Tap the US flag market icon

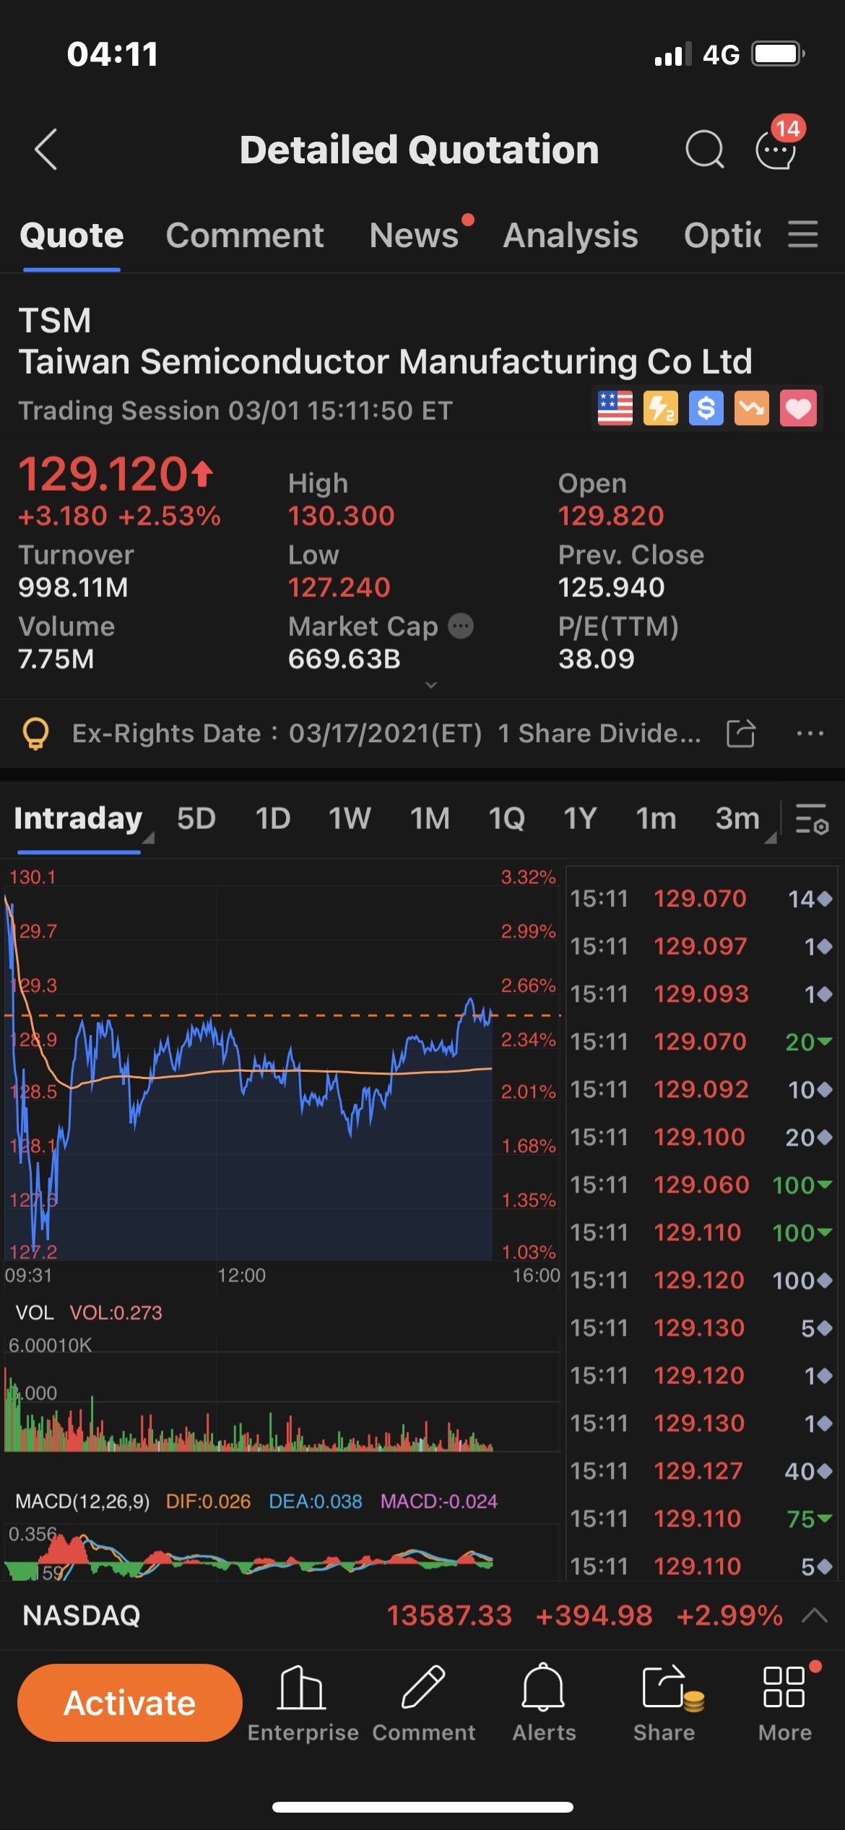tap(615, 408)
